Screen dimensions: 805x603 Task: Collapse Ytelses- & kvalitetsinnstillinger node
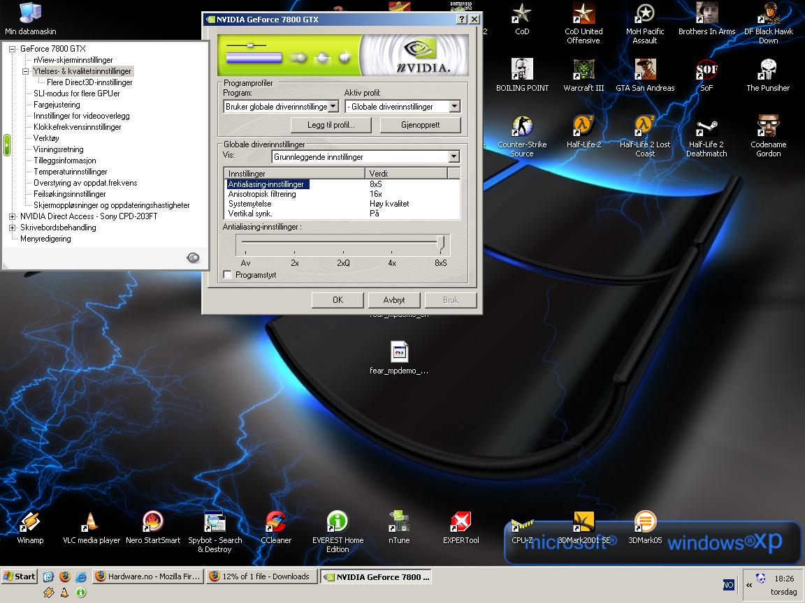tap(25, 71)
